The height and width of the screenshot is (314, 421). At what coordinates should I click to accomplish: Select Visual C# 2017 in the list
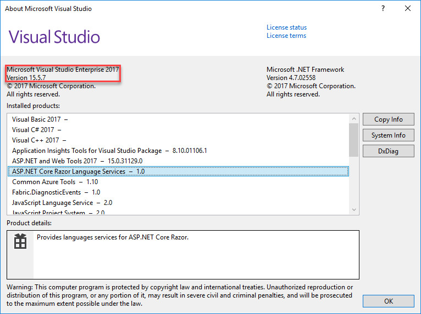(x=178, y=130)
